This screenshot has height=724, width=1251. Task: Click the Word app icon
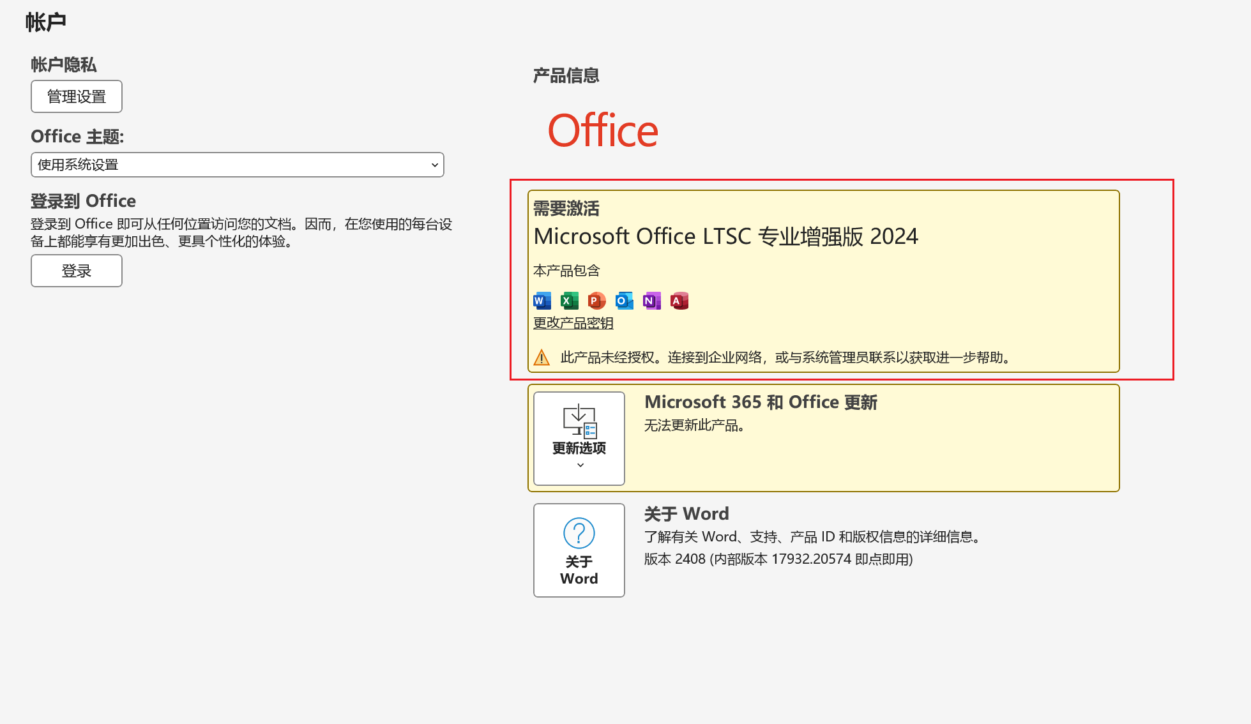pyautogui.click(x=542, y=301)
